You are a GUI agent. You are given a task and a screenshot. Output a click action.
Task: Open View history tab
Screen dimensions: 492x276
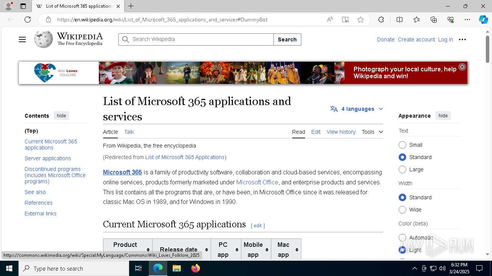pyautogui.click(x=341, y=132)
